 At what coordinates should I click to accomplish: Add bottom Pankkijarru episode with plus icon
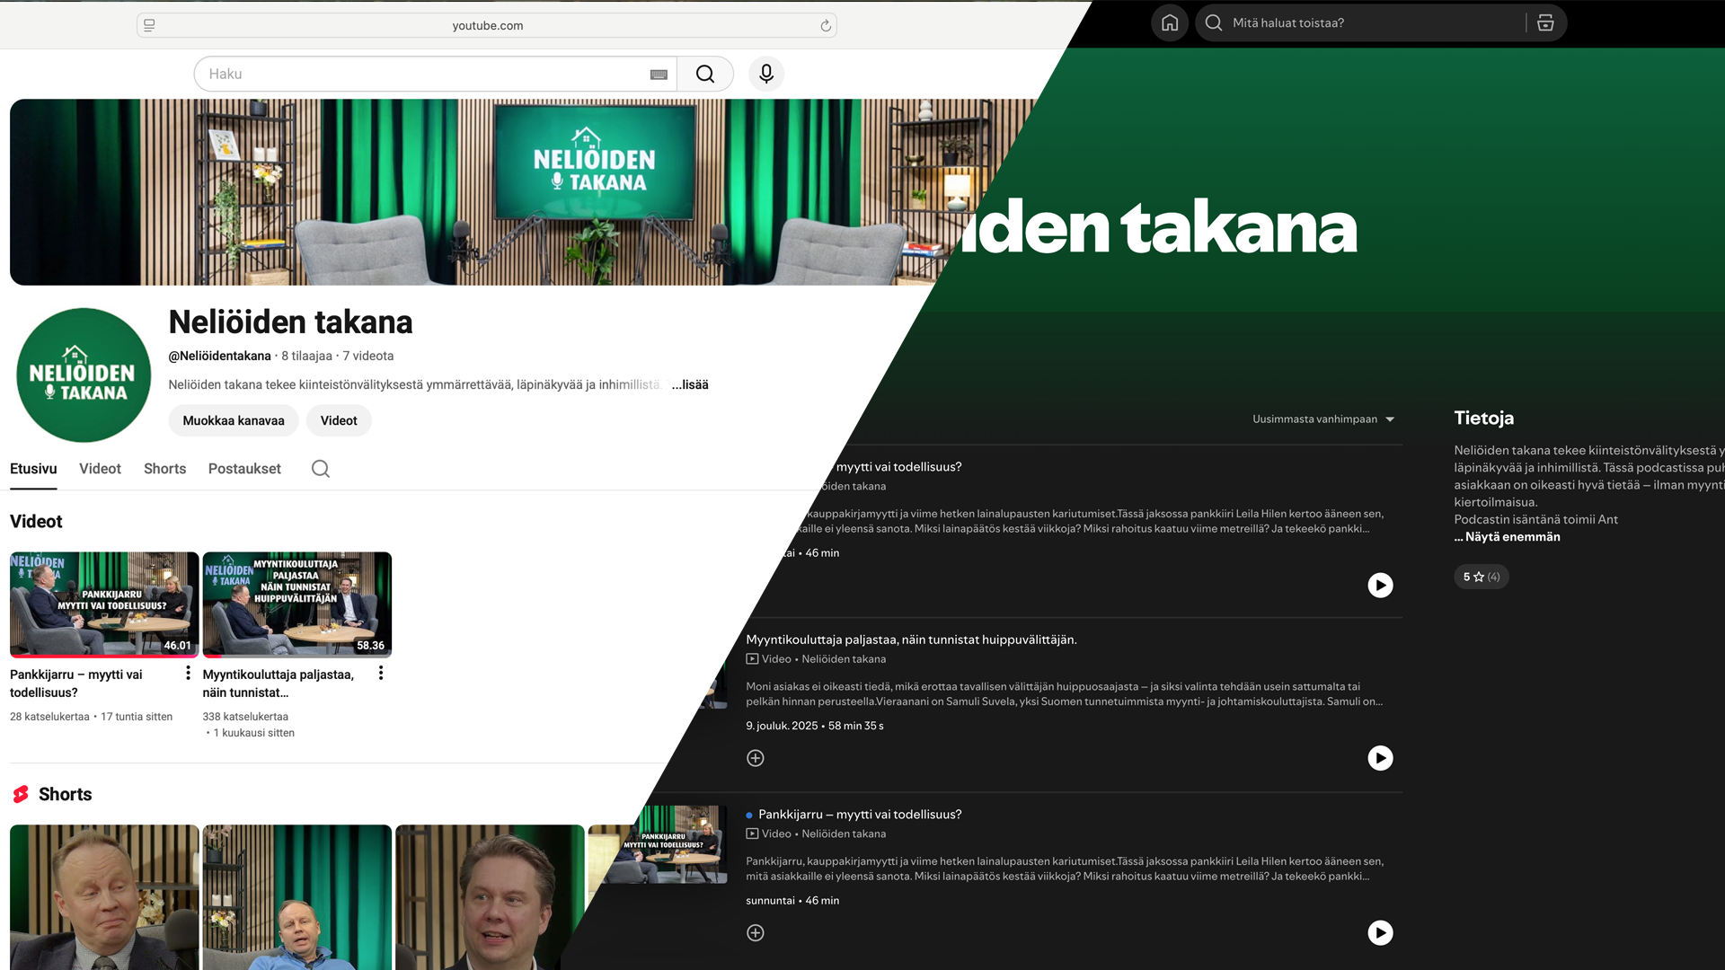(756, 932)
